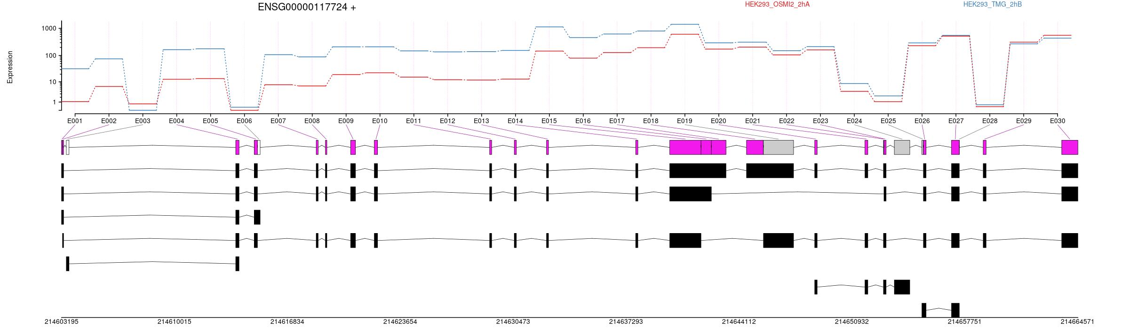Select the HEK293_TMG_2hB legend label
Viewport: 1129px width, 329px height.
point(993,4)
